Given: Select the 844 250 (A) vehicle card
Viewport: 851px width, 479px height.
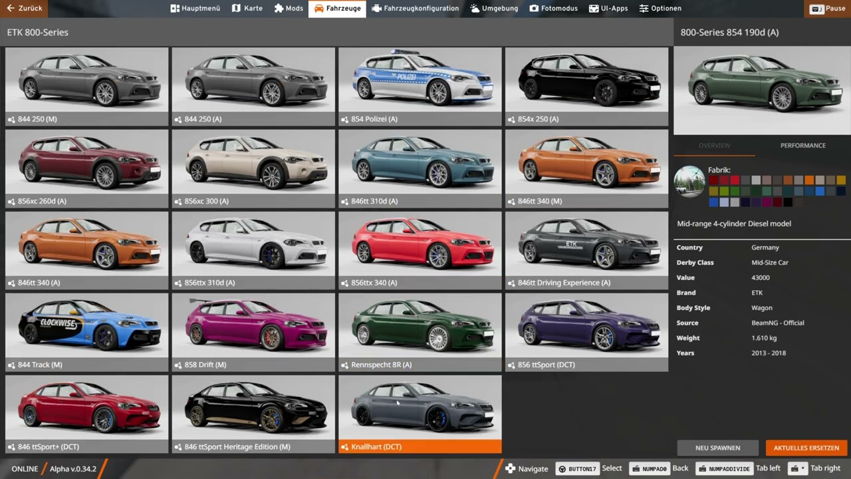Looking at the screenshot, I should (253, 86).
